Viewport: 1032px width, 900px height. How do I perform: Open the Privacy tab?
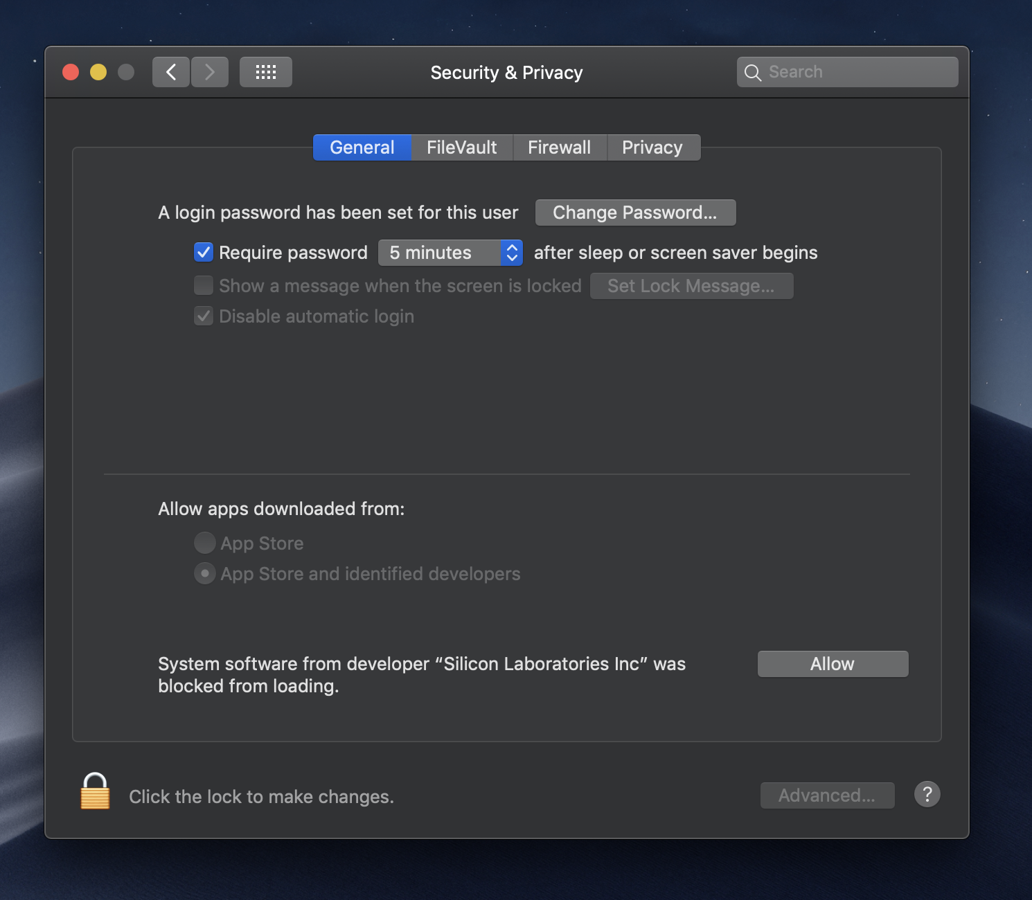pyautogui.click(x=653, y=147)
